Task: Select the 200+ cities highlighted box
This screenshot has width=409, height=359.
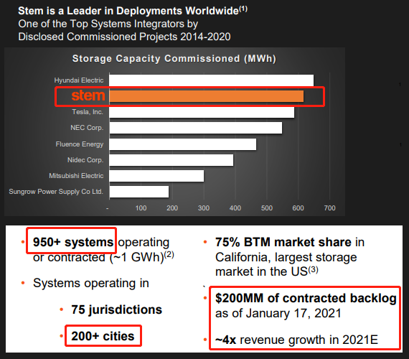Action: pyautogui.click(x=103, y=336)
